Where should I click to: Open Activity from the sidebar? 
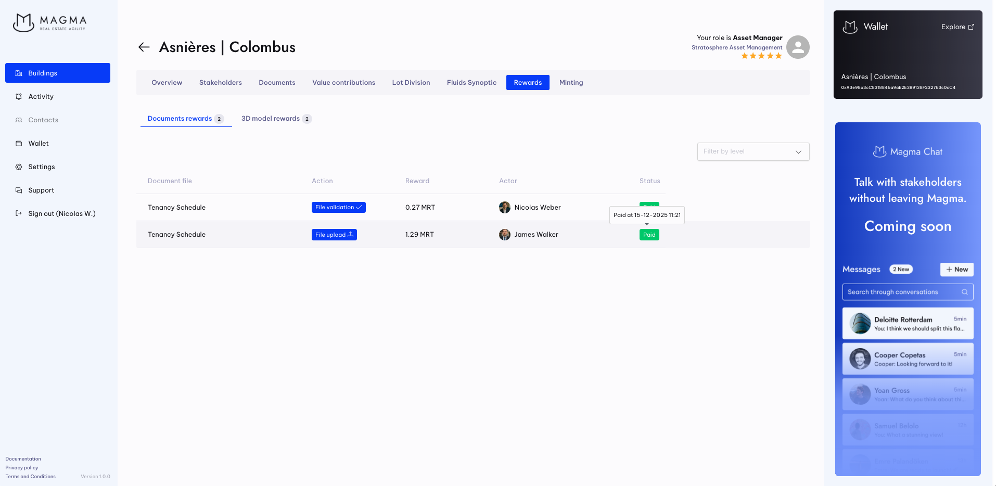click(41, 97)
